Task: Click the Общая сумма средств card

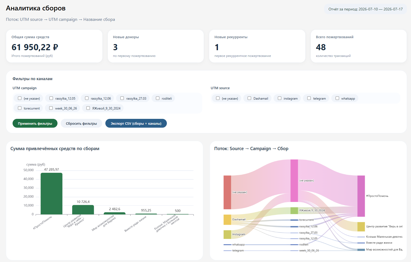Action: click(54, 46)
